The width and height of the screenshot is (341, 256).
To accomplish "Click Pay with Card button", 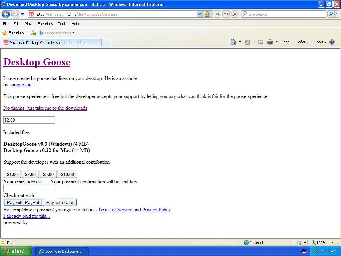I will click(x=60, y=202).
